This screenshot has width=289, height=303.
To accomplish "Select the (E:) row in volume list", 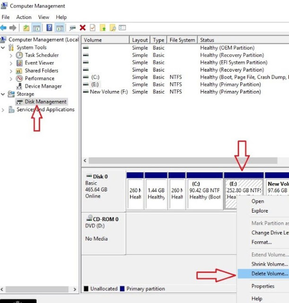I will (x=185, y=84).
